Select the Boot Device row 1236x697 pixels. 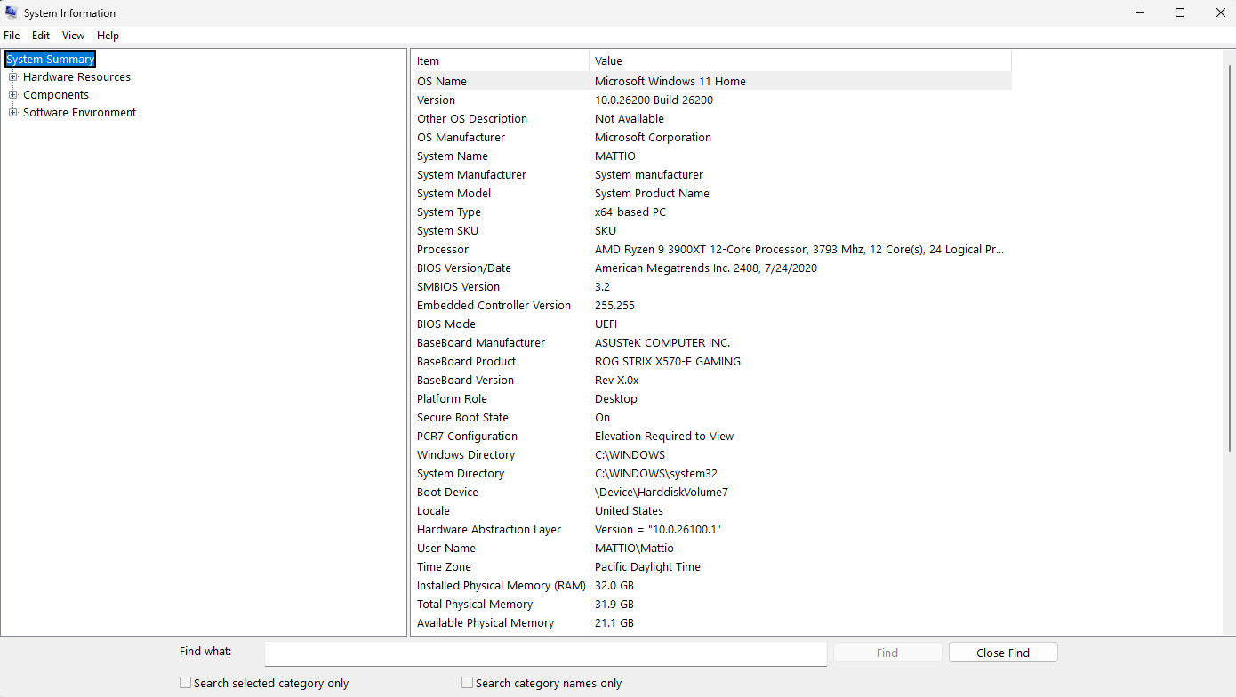pos(711,492)
